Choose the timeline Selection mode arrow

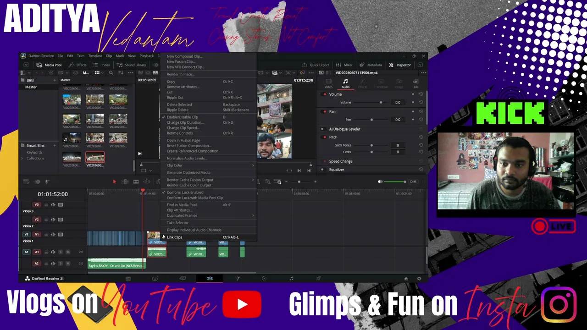click(x=114, y=182)
